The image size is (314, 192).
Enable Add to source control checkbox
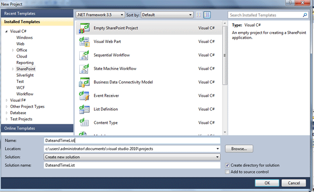[x=228, y=172]
